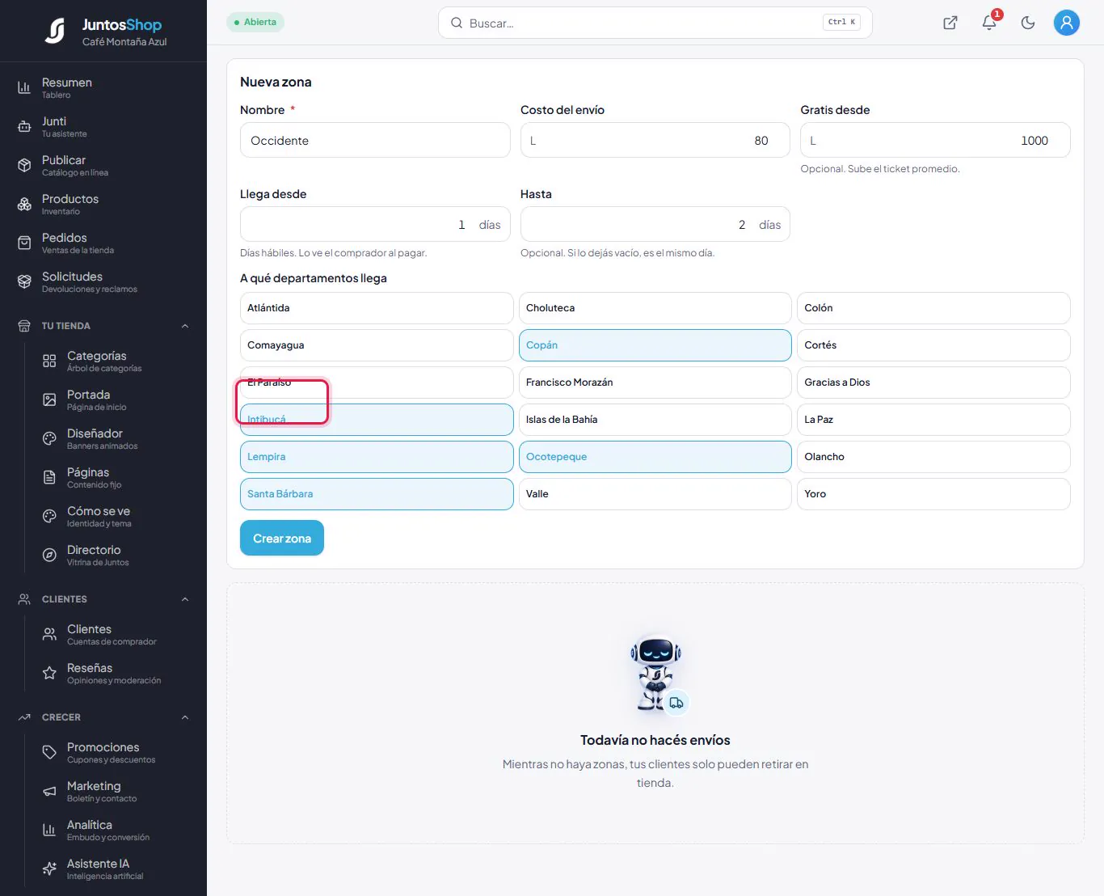Click the Categorías grid icon

coord(49,361)
